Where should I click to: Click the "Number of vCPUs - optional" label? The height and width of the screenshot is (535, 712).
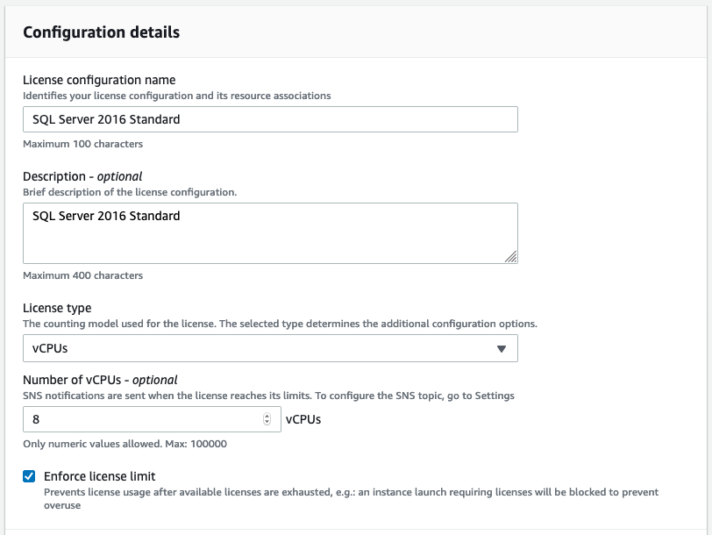click(100, 380)
